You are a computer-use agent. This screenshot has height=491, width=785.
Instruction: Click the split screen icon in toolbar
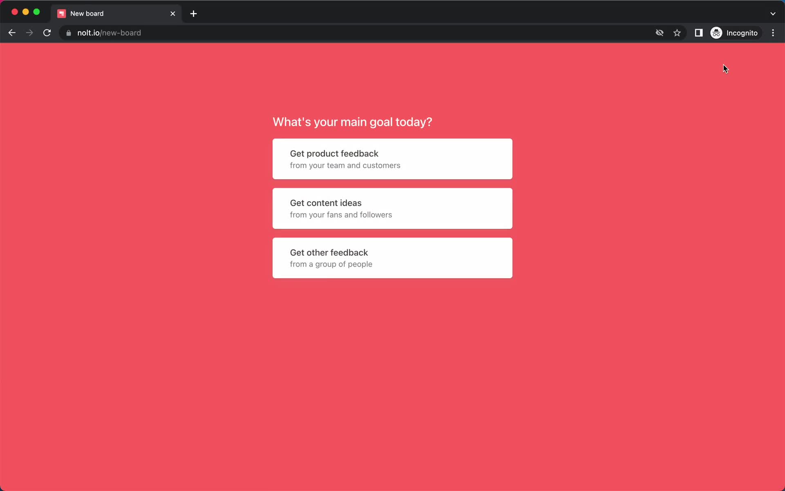pyautogui.click(x=698, y=32)
